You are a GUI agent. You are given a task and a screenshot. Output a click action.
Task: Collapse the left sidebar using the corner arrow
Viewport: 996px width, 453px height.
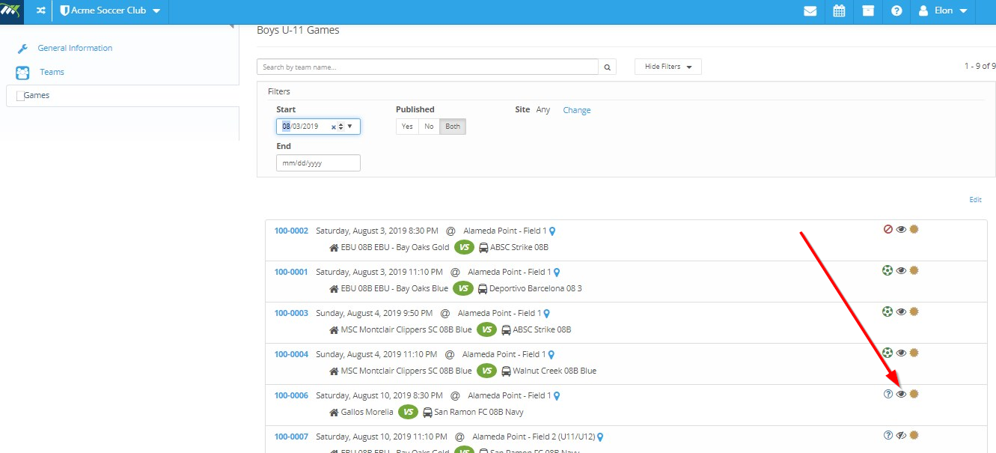click(231, 27)
